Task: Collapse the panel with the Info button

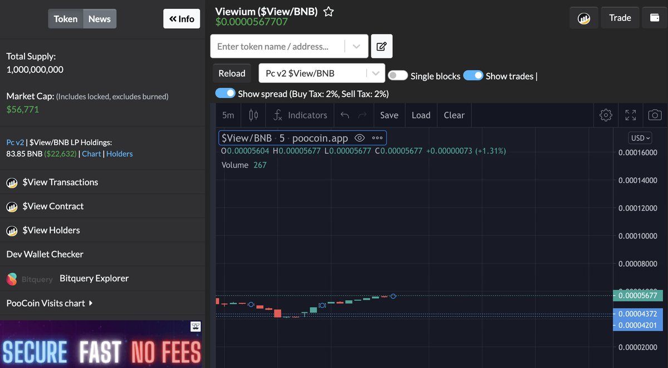Action: tap(181, 19)
